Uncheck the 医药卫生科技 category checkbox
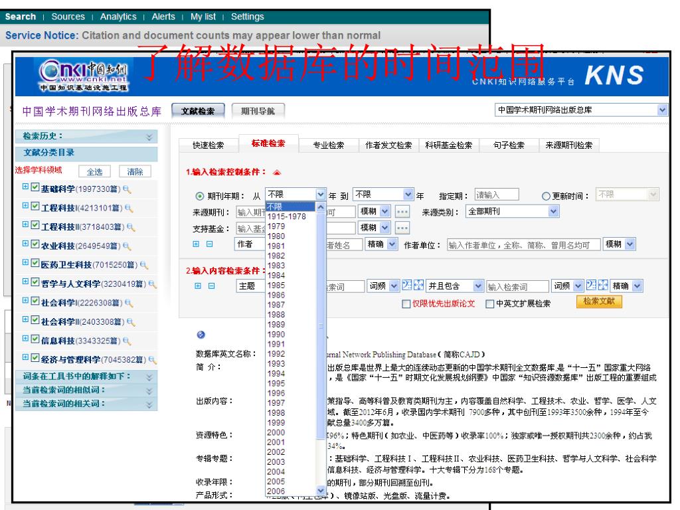 pyautogui.click(x=35, y=263)
